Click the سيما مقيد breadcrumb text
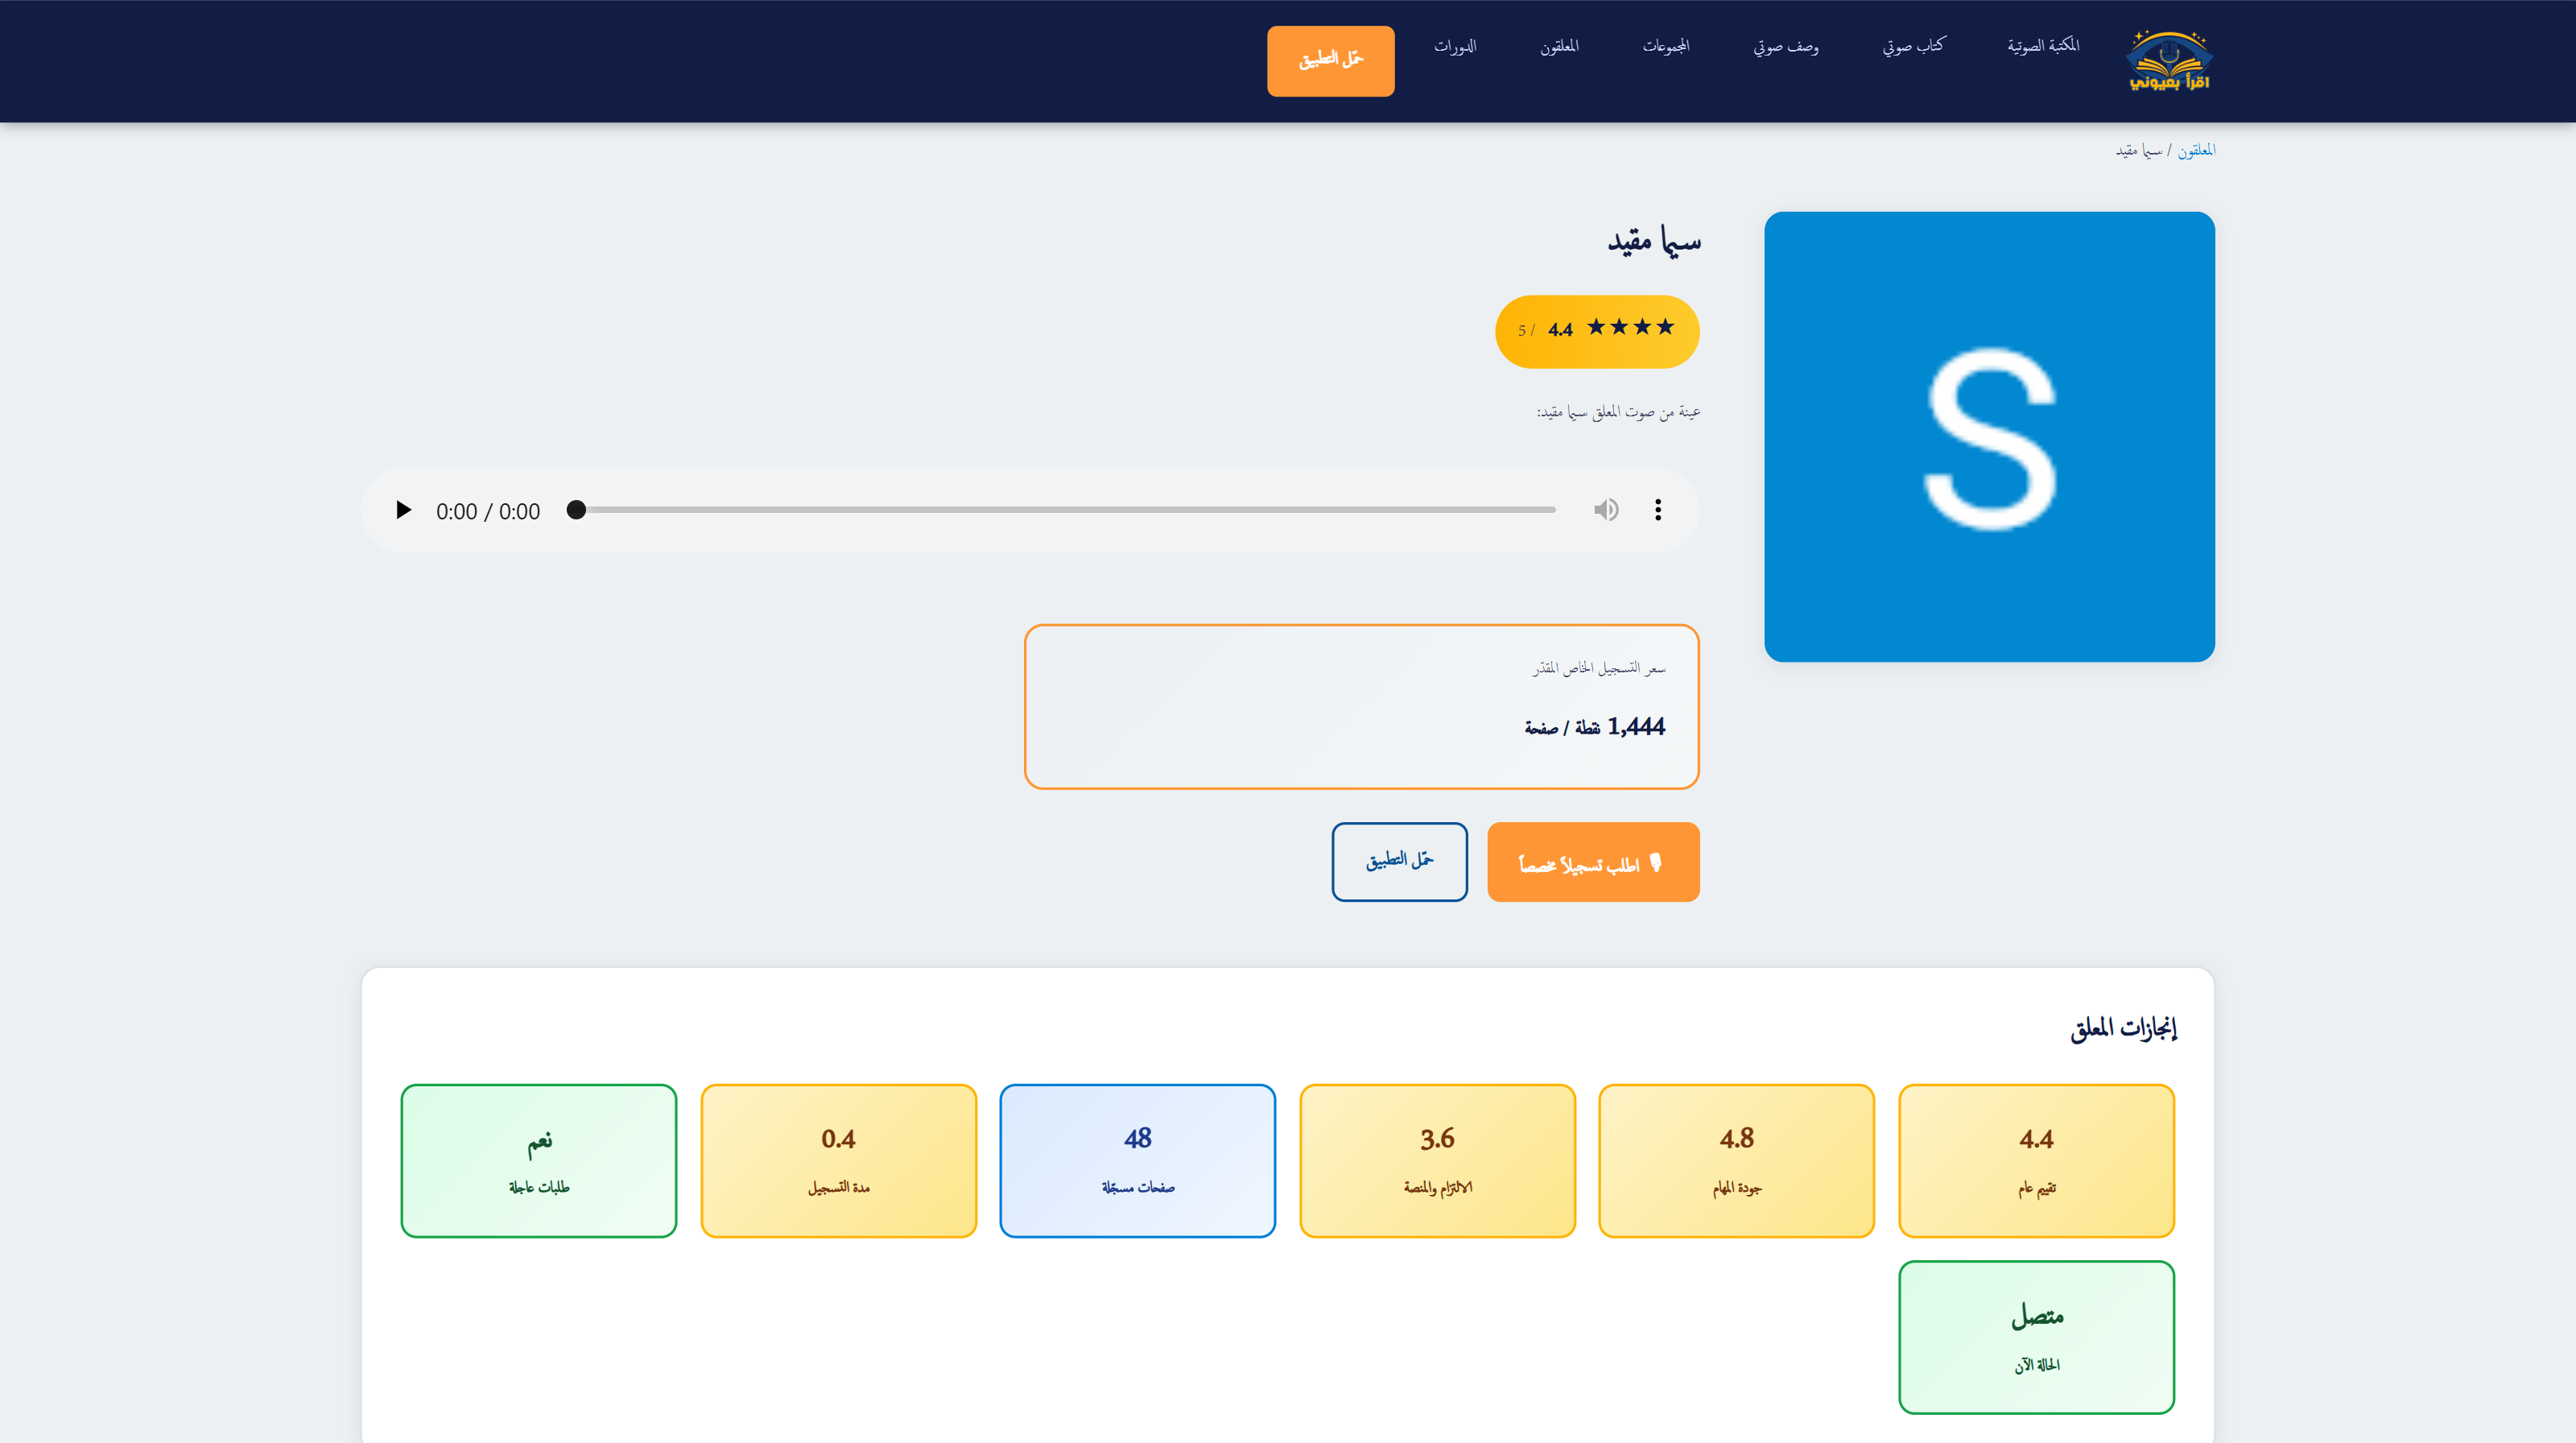The image size is (2576, 1443). tap(2138, 150)
